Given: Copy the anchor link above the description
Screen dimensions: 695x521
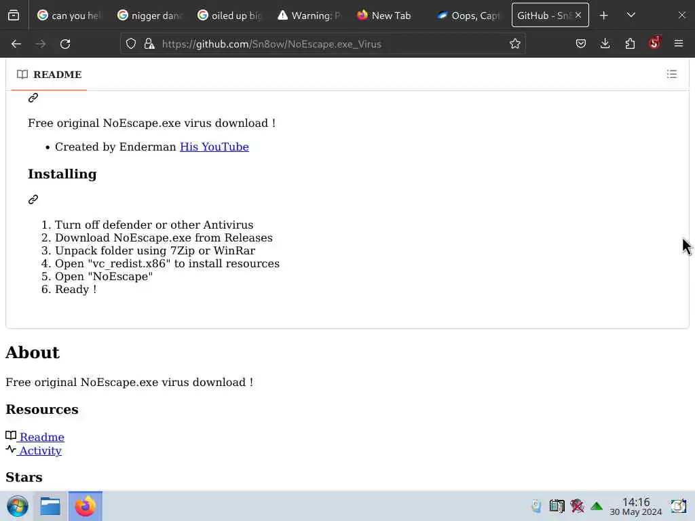Looking at the screenshot, I should (x=33, y=98).
